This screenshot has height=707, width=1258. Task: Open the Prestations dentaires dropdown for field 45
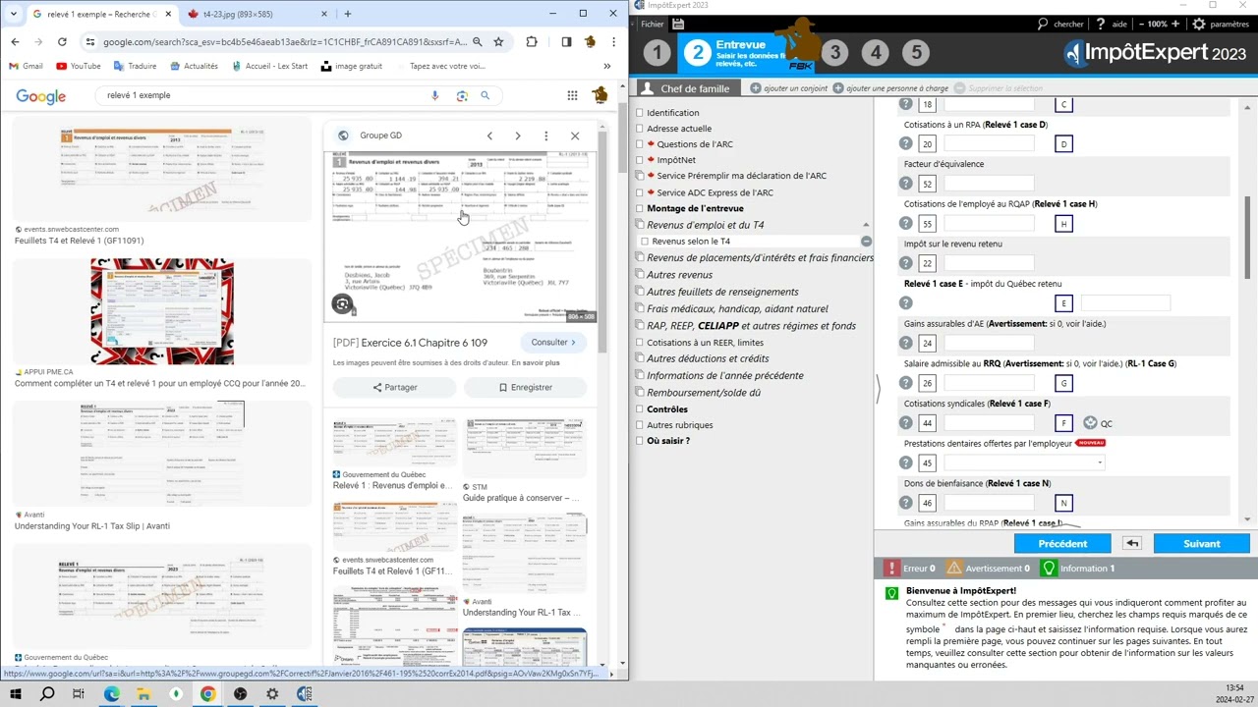pyautogui.click(x=1099, y=462)
